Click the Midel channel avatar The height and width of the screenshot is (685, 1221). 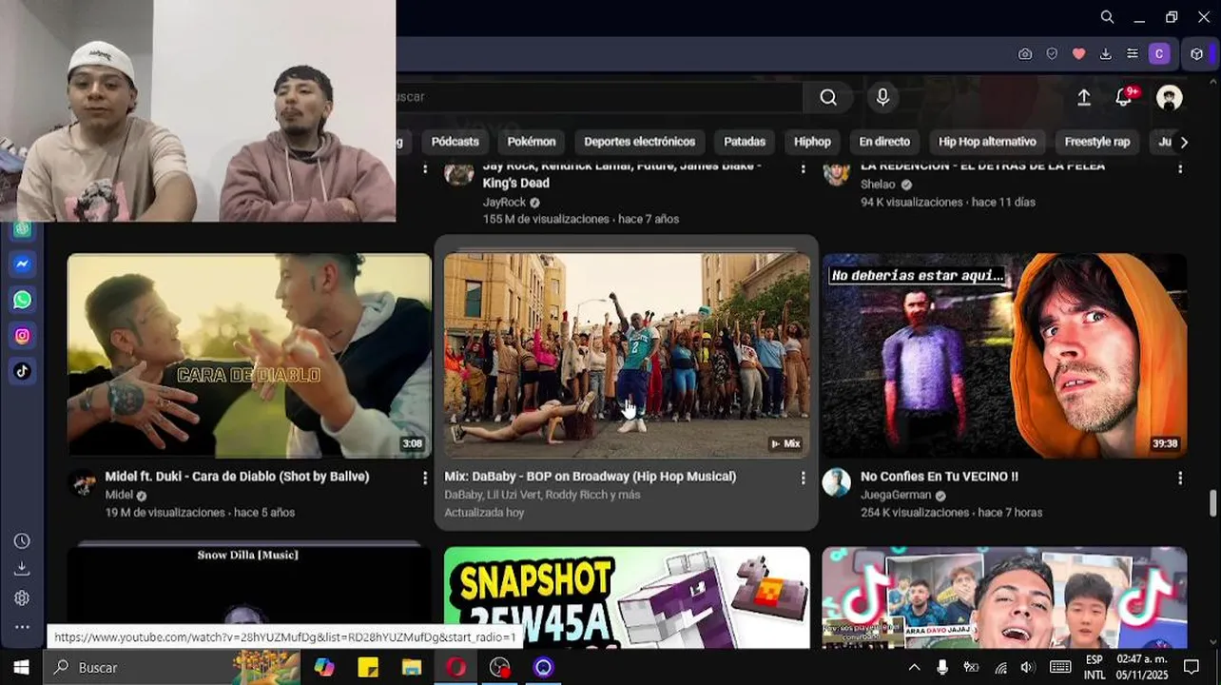83,482
